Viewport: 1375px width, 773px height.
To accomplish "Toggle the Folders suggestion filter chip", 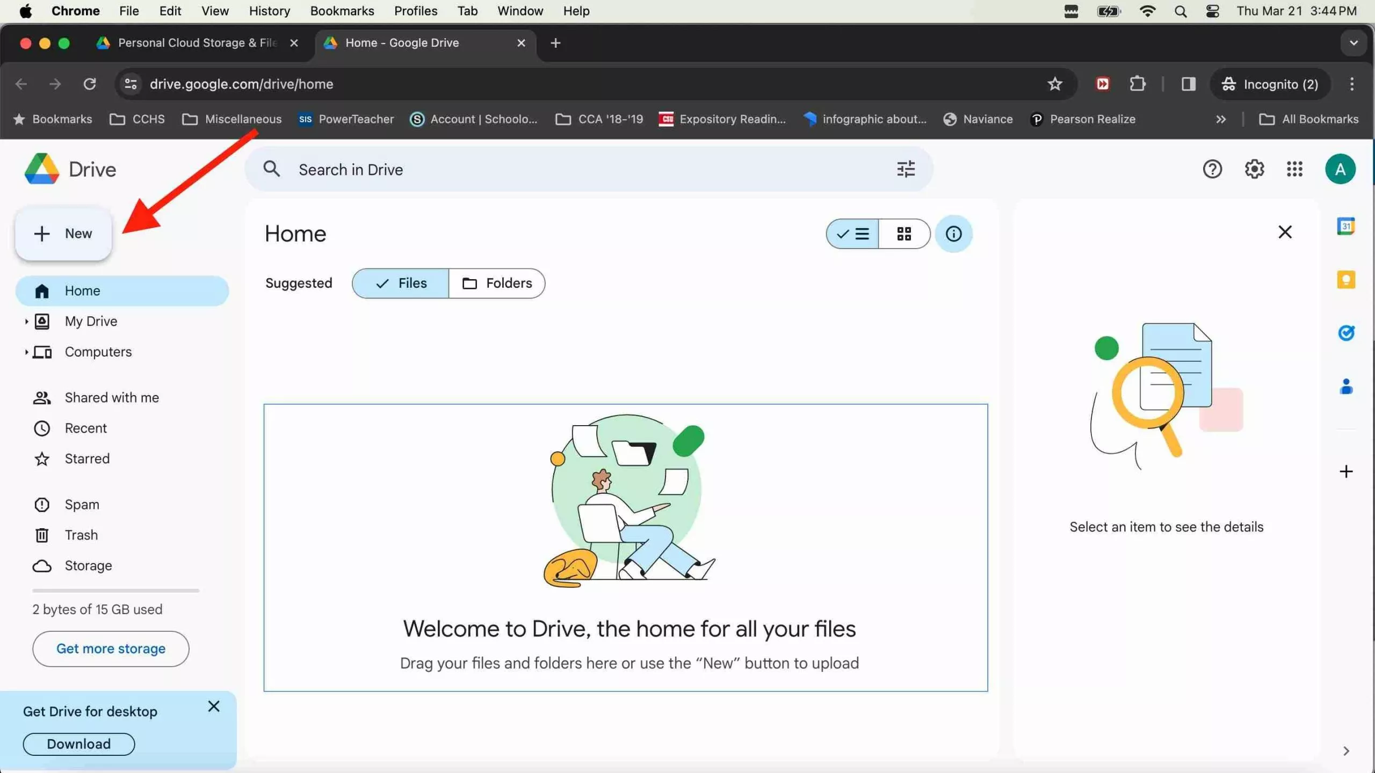I will (497, 283).
